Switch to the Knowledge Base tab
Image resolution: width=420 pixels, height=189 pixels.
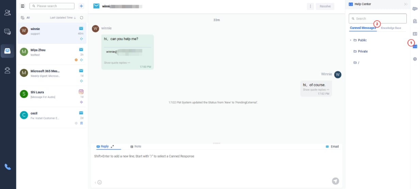coord(391,28)
